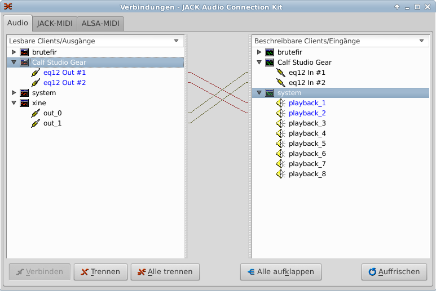Viewport: 436px width, 291px height.
Task: Select the playback_2 port label
Action: [x=307, y=113]
